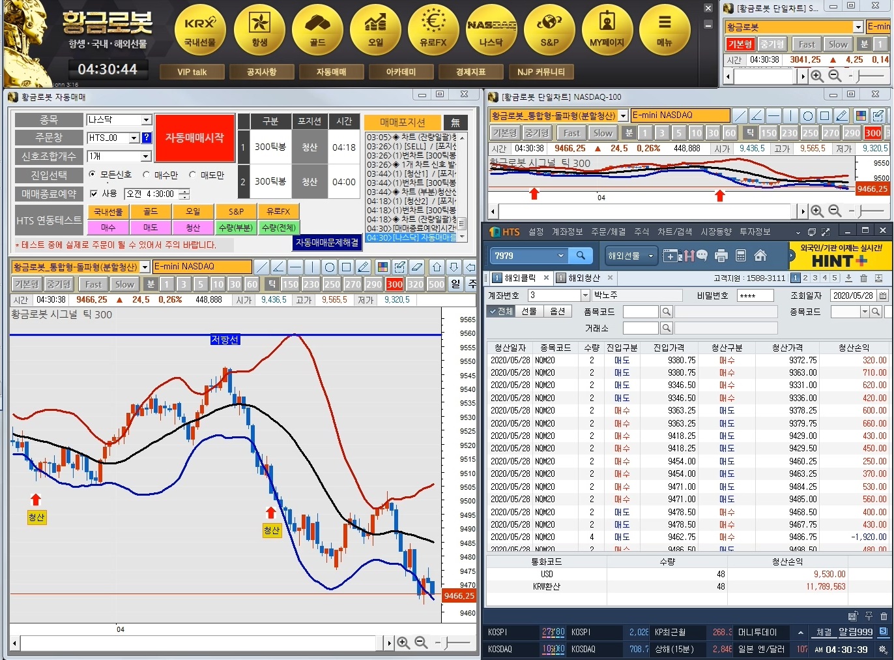Select 매도만 radio button
The width and height of the screenshot is (894, 660).
point(192,175)
